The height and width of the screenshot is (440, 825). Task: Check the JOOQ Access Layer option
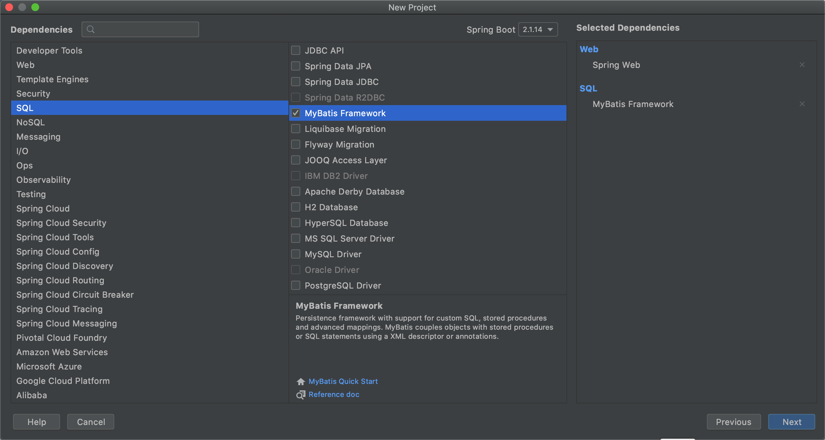point(296,160)
